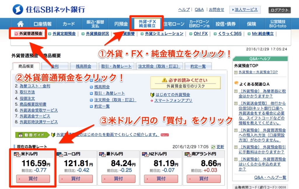
Task: Open the 外貨シミュレーション link
Action: click(x=164, y=34)
